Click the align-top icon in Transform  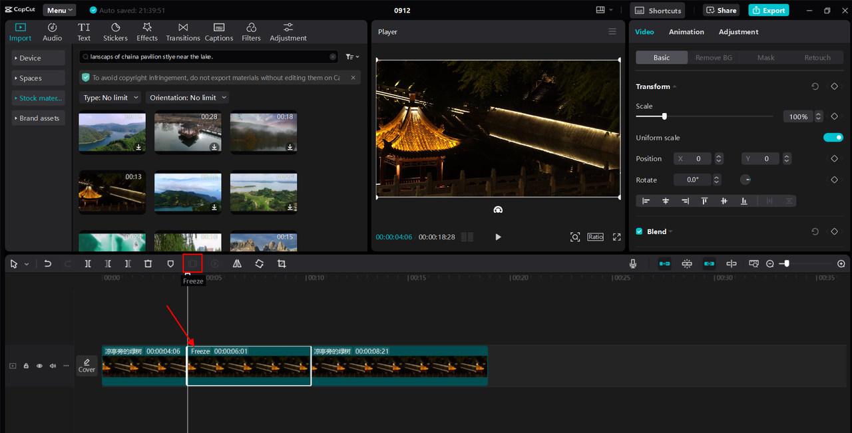tap(704, 201)
